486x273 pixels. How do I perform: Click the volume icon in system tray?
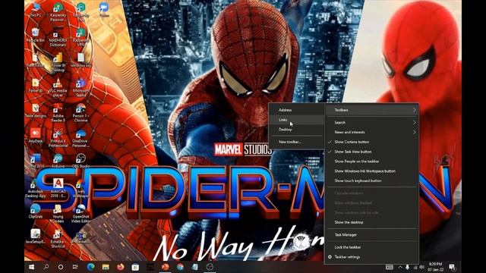coord(421,267)
